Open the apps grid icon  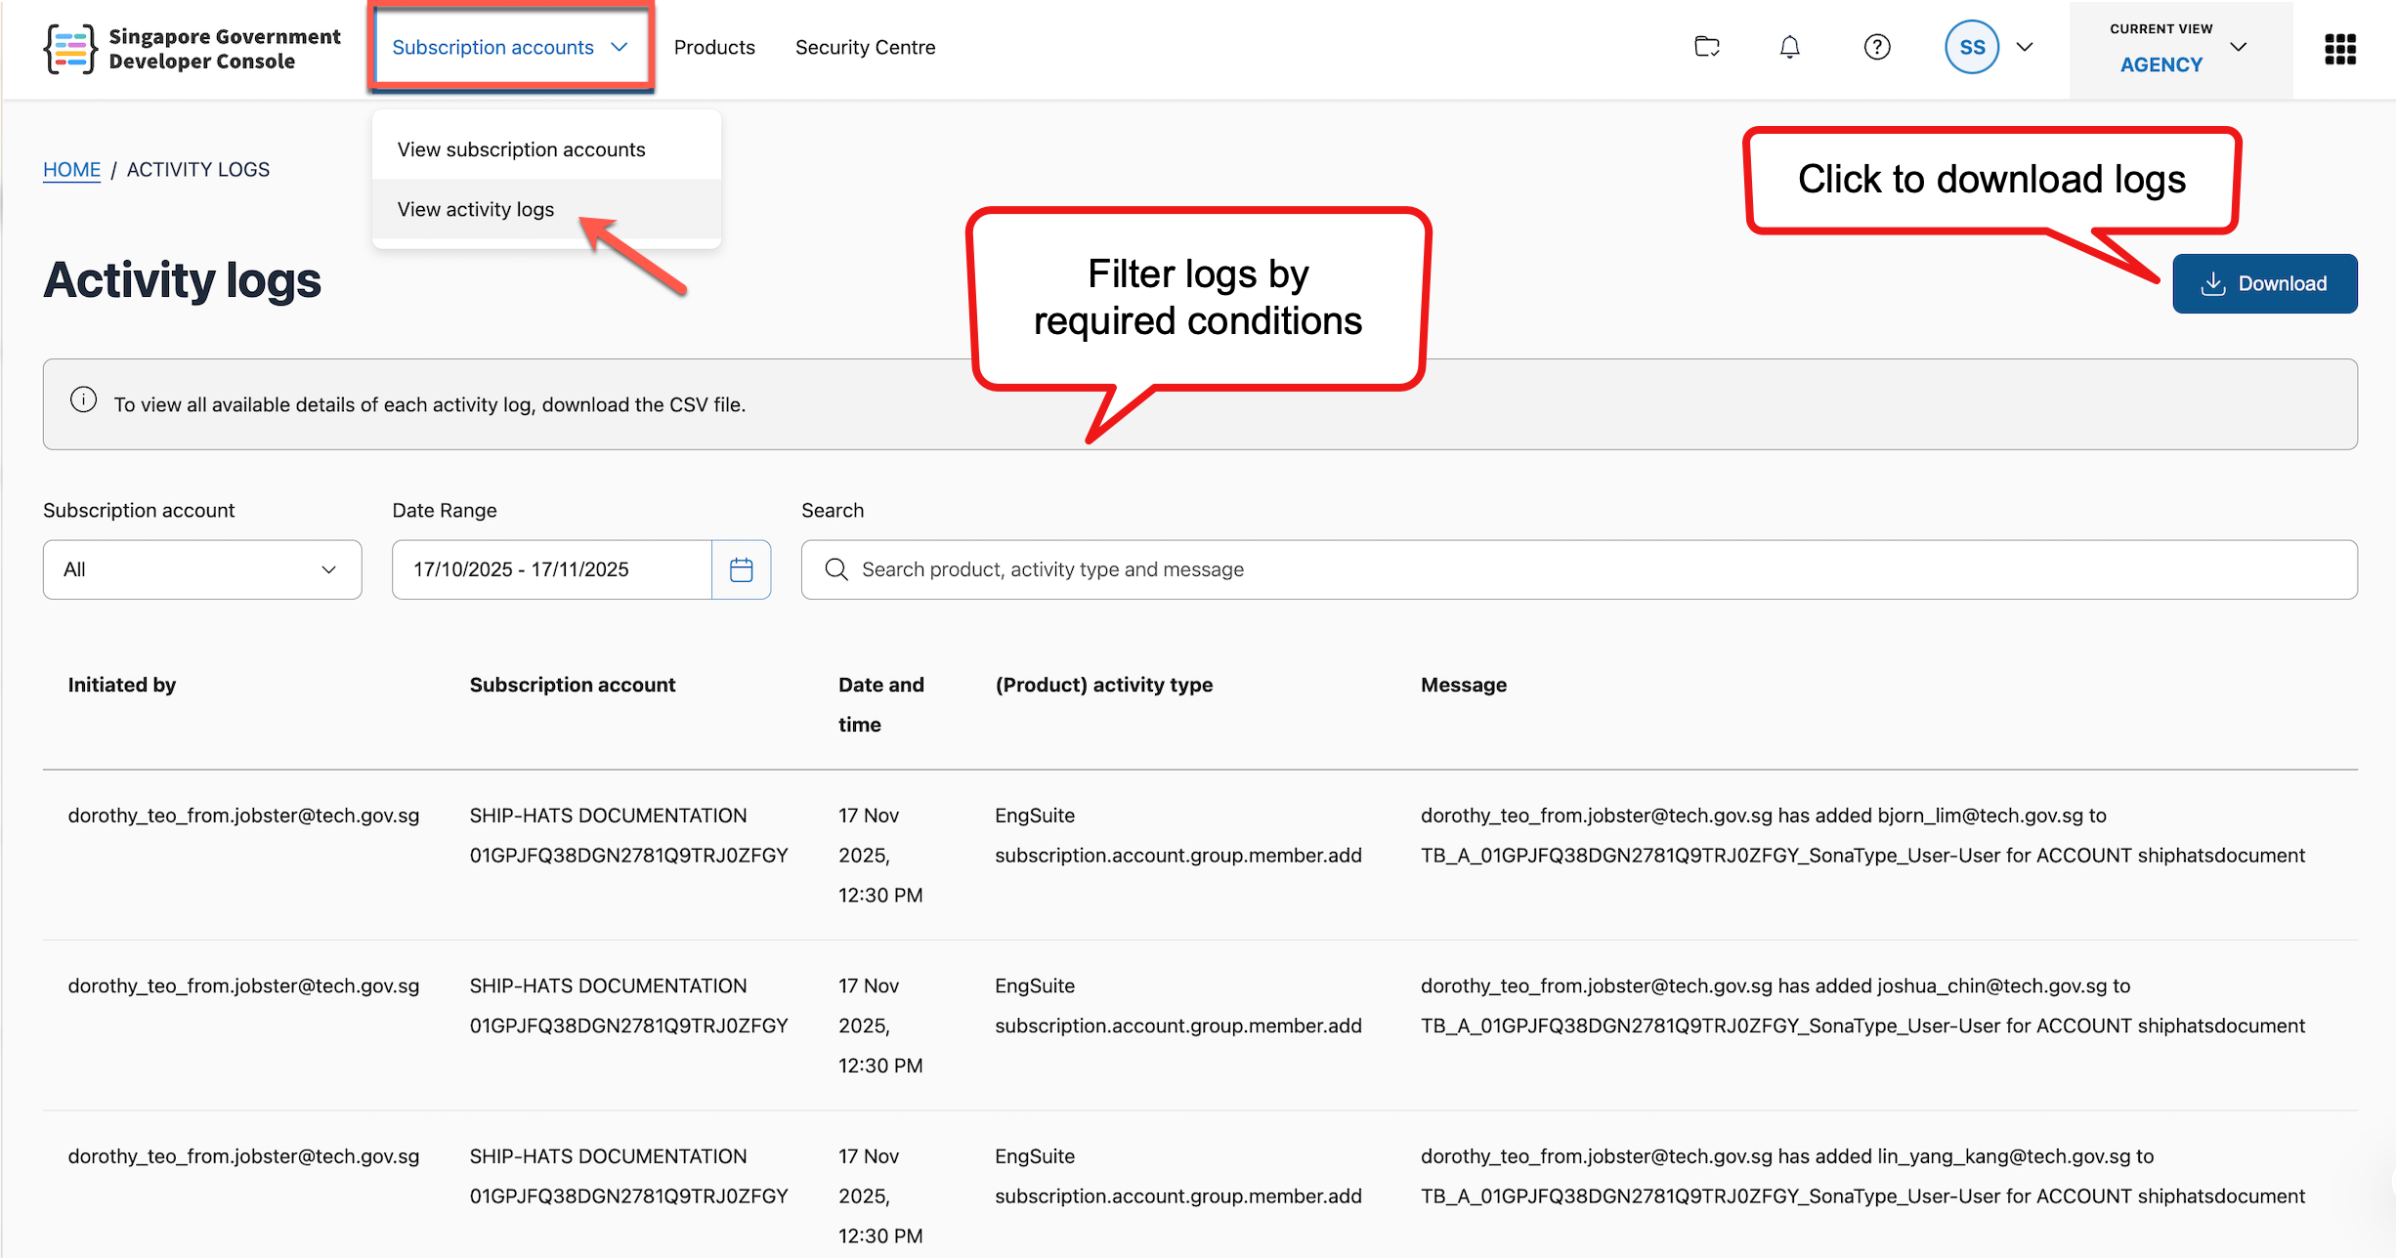(x=2339, y=49)
